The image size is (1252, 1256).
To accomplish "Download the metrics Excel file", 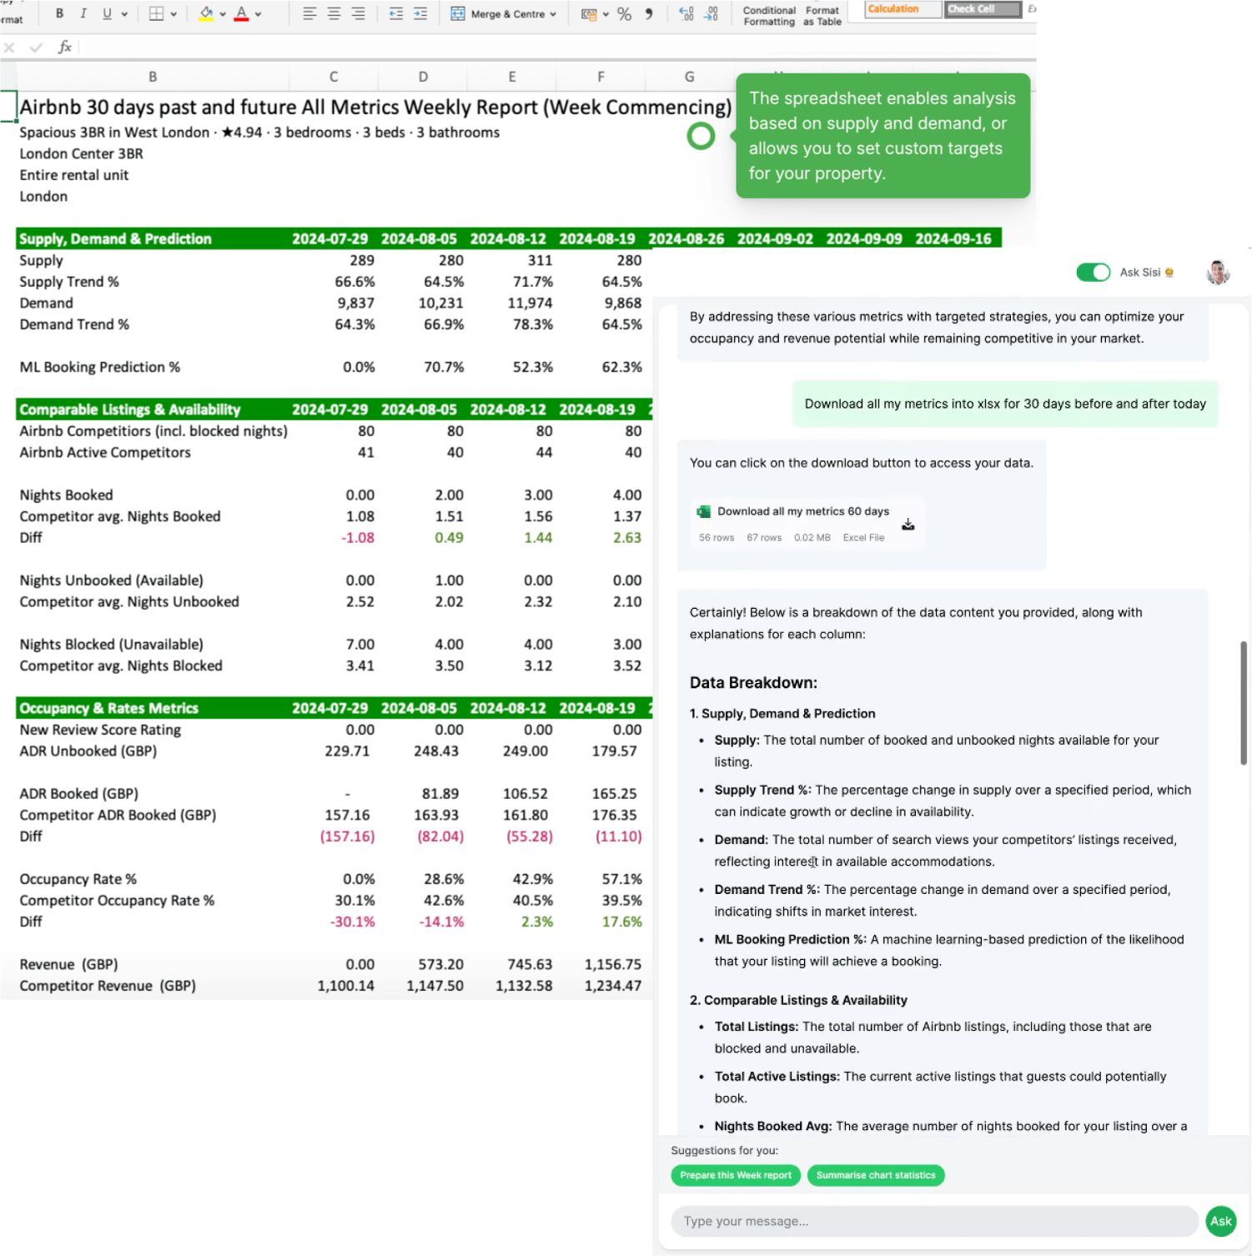I will [908, 524].
